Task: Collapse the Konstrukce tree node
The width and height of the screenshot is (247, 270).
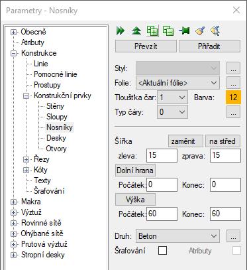Action: pos(13,54)
